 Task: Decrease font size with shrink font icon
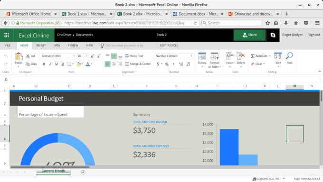pos(99,56)
